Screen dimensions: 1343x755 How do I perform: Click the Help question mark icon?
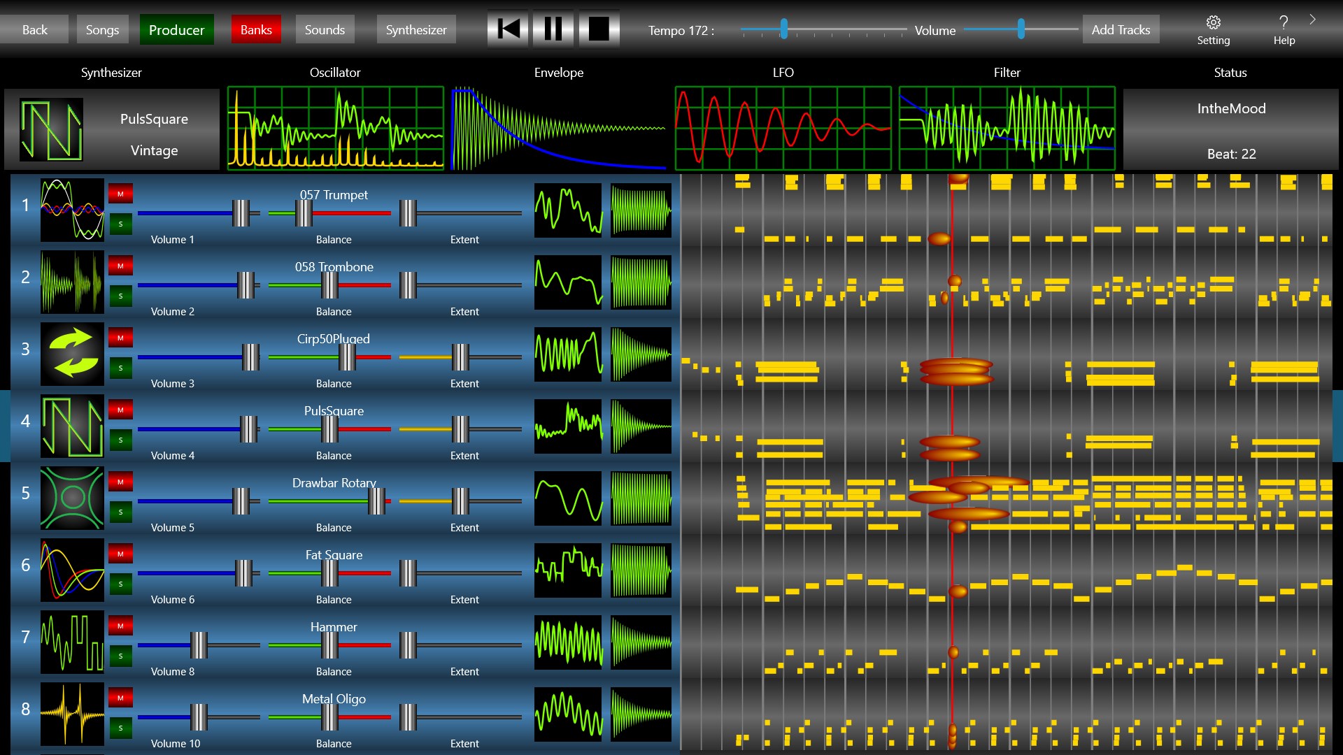click(x=1284, y=22)
